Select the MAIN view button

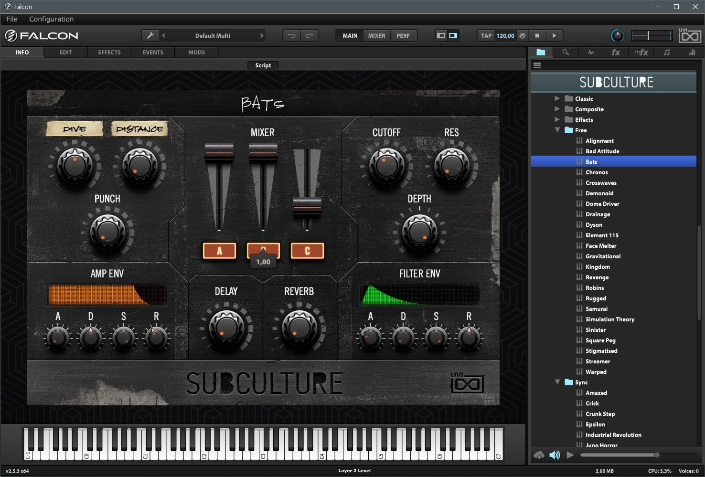[x=350, y=36]
